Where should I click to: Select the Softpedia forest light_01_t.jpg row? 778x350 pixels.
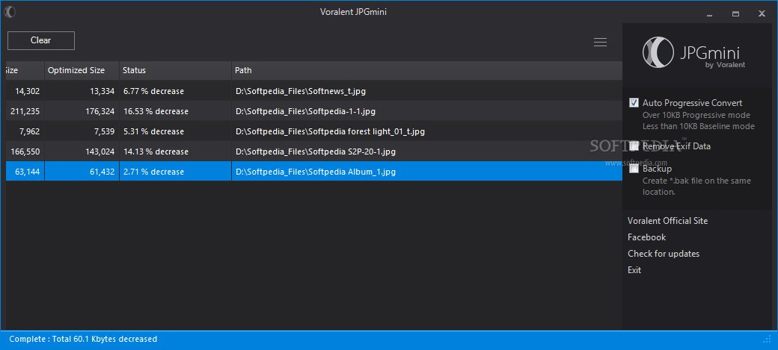[x=330, y=131]
